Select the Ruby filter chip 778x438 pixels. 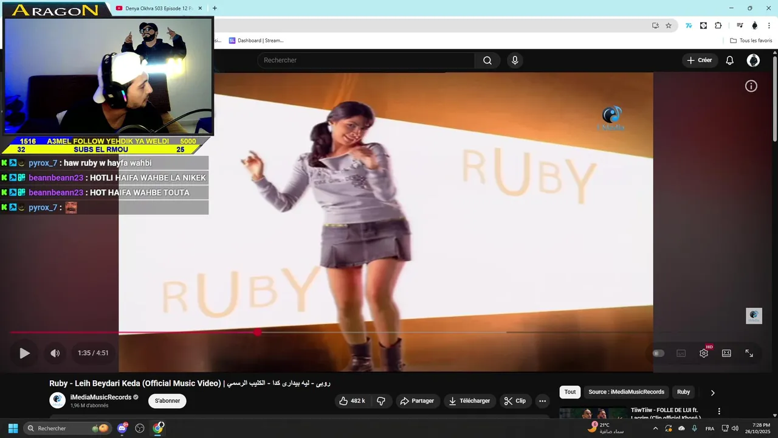[x=684, y=392]
